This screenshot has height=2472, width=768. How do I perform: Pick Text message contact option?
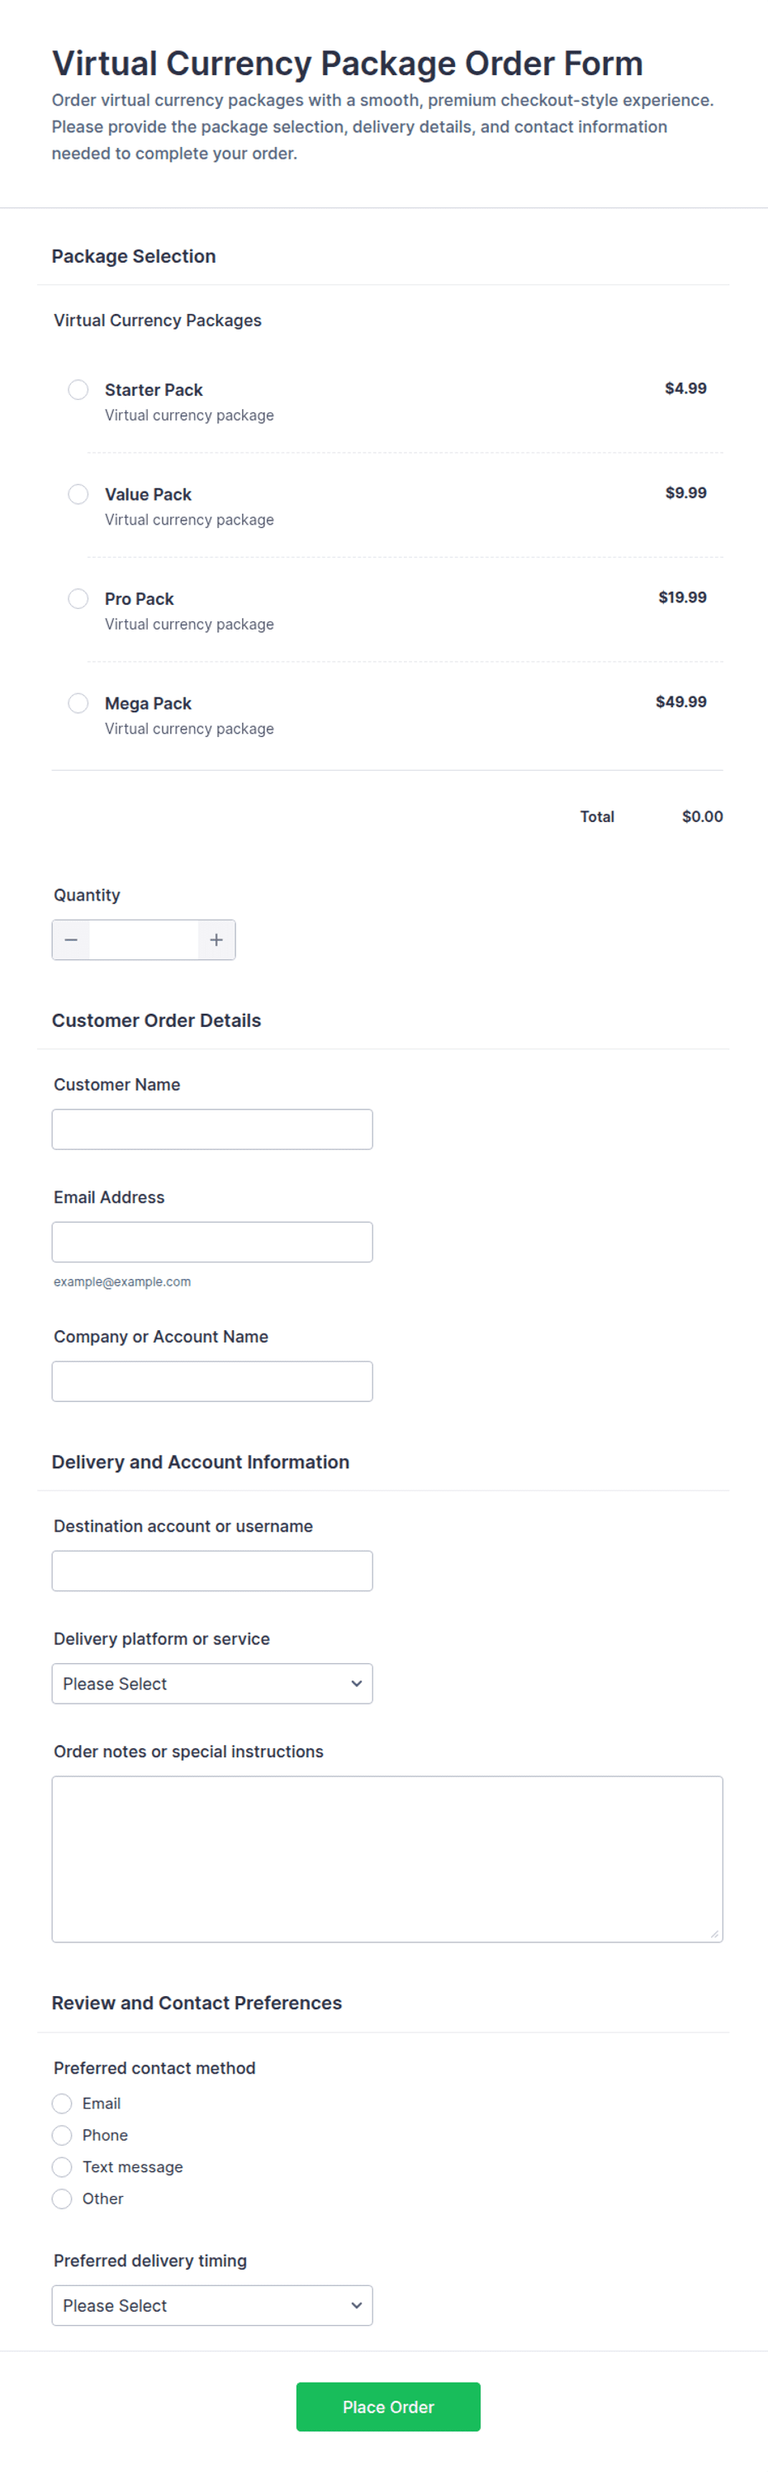(62, 2167)
